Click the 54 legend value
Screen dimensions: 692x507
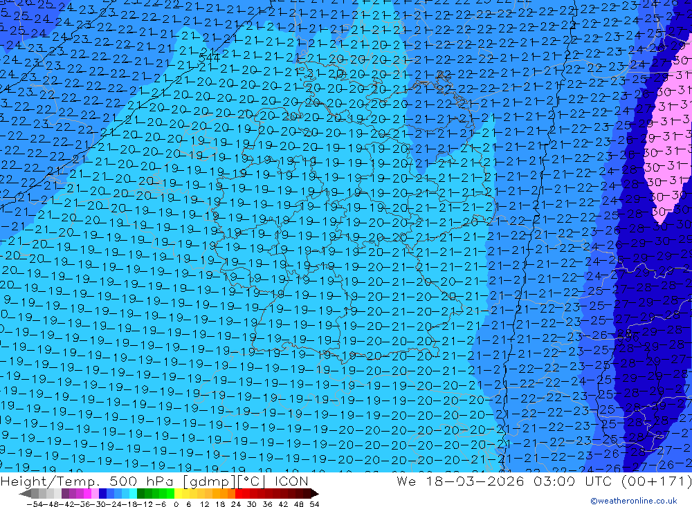point(314,504)
